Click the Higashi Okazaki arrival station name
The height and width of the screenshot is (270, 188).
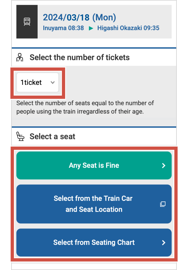(119, 28)
